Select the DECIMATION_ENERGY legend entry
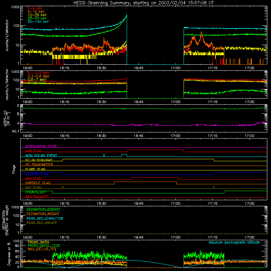 tap(43, 209)
